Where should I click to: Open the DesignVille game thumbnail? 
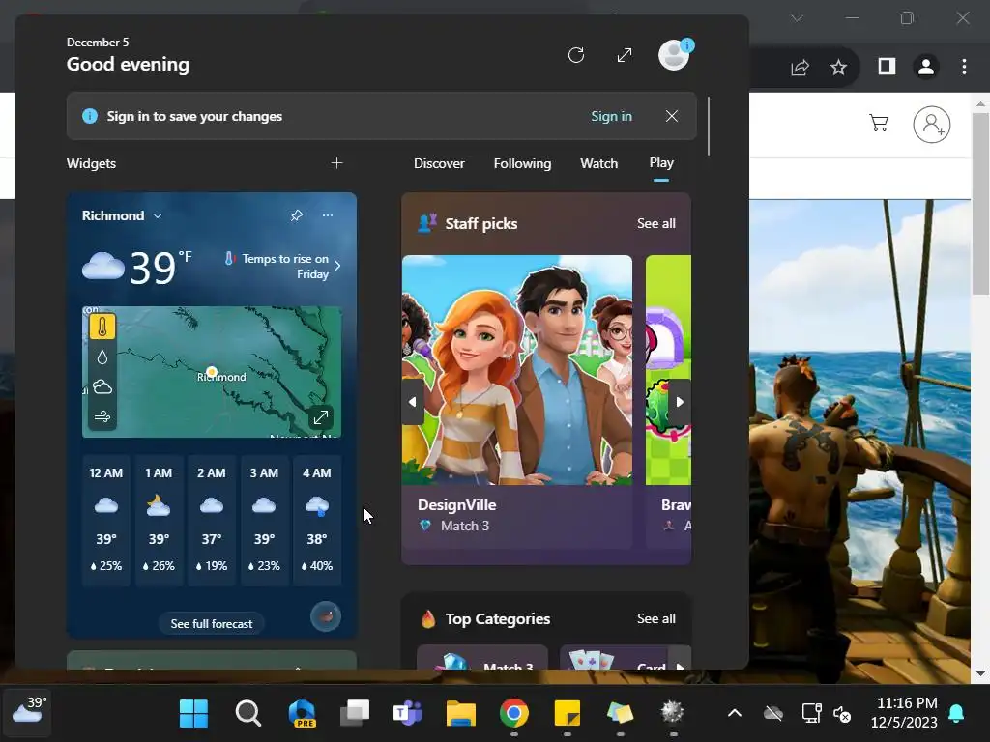517,370
